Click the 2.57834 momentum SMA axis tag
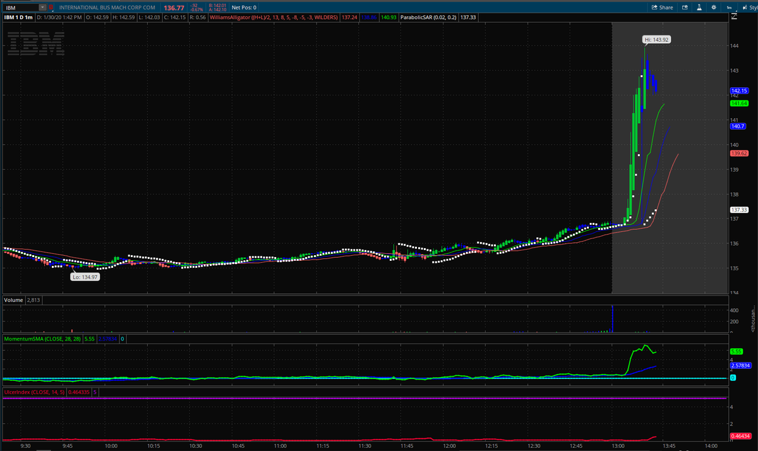The width and height of the screenshot is (758, 451). [740, 365]
